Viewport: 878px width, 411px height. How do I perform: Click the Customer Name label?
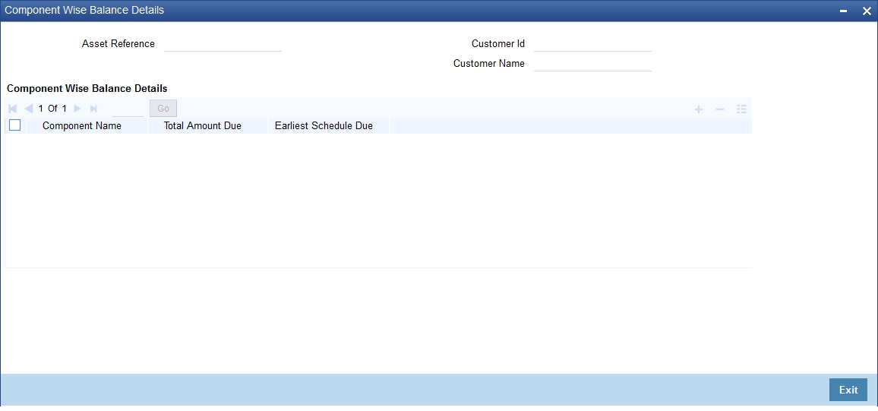click(489, 63)
